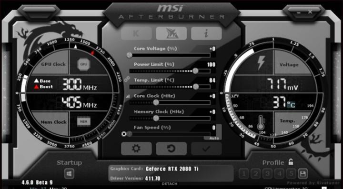Select profile slot 1
This screenshot has width=343, height=189.
click(x=244, y=174)
